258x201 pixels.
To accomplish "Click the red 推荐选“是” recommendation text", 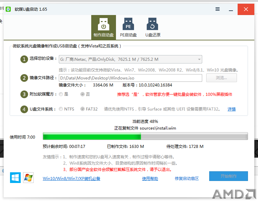I will 174,94.
